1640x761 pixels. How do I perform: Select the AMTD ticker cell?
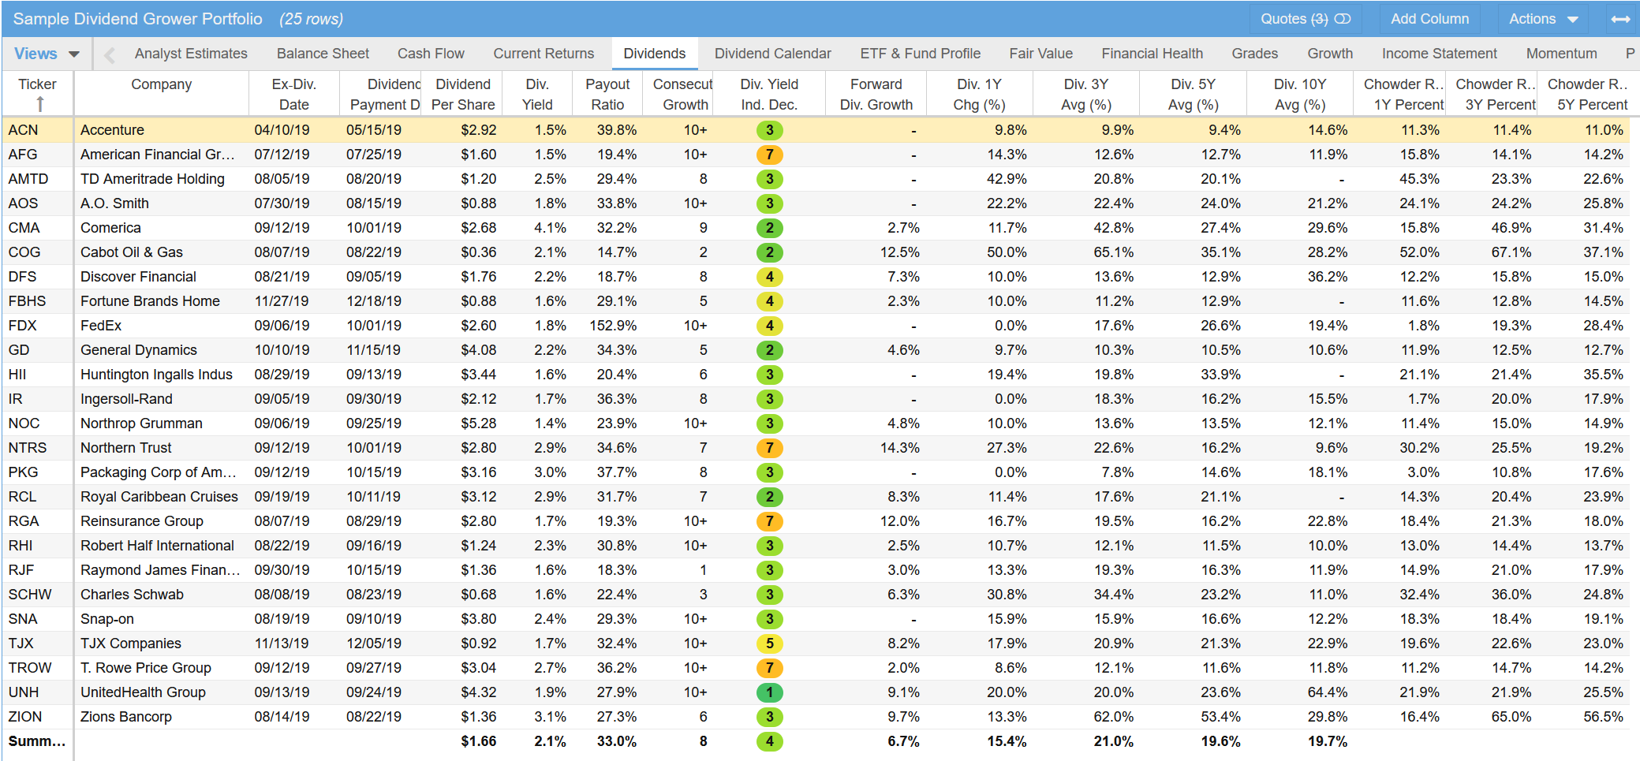click(x=37, y=179)
